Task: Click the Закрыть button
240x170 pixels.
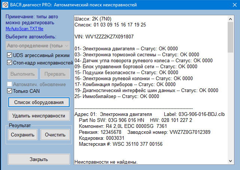Action: (x=39, y=159)
